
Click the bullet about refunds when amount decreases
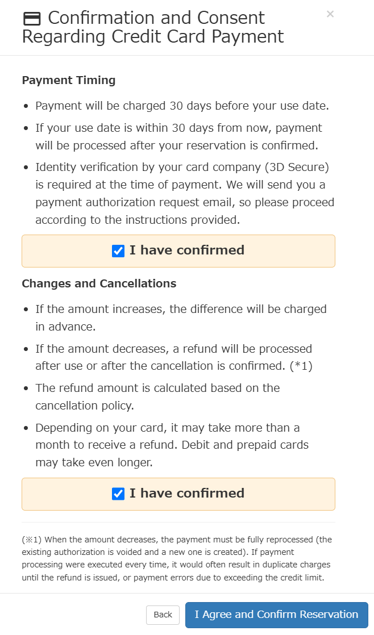point(174,357)
